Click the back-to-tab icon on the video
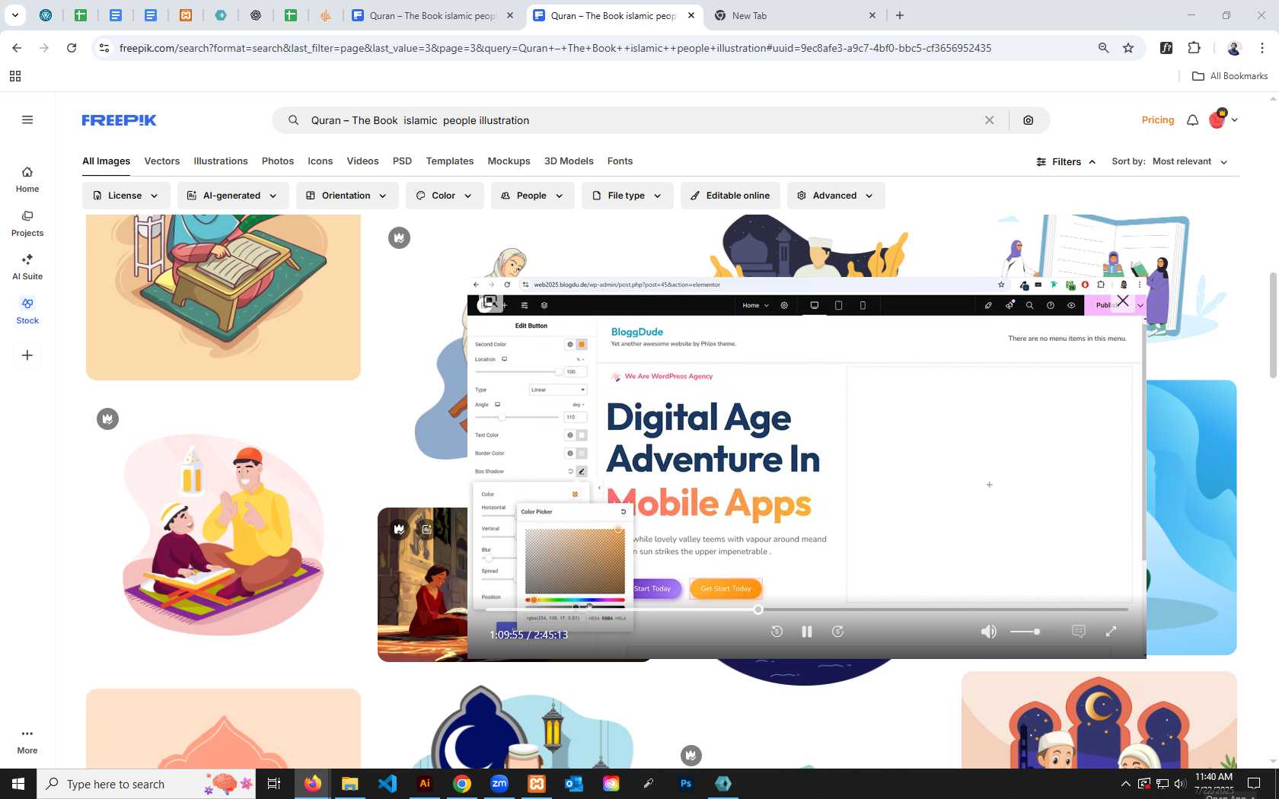Screen dimensions: 1279x799 tap(490, 302)
